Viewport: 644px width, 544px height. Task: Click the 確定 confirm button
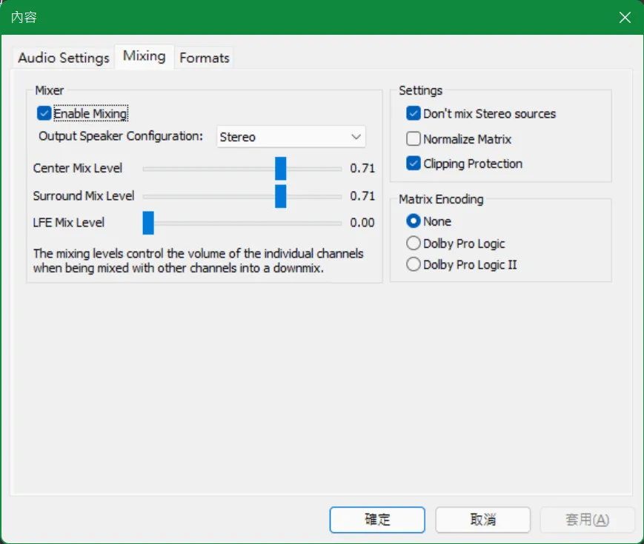[377, 520]
